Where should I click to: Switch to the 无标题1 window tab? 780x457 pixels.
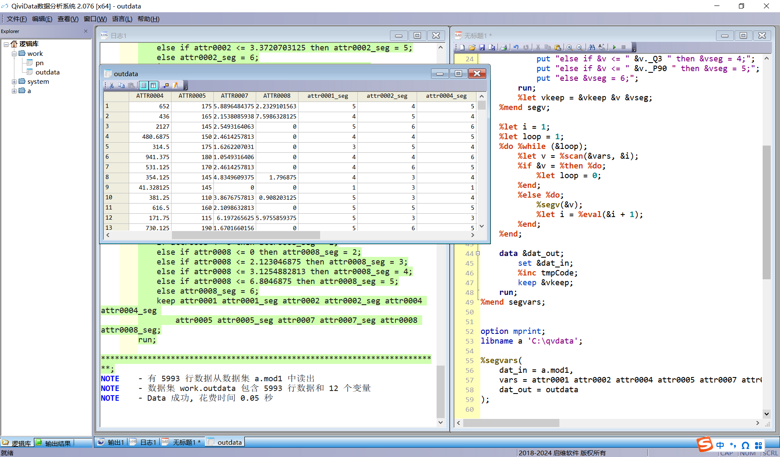click(x=181, y=442)
